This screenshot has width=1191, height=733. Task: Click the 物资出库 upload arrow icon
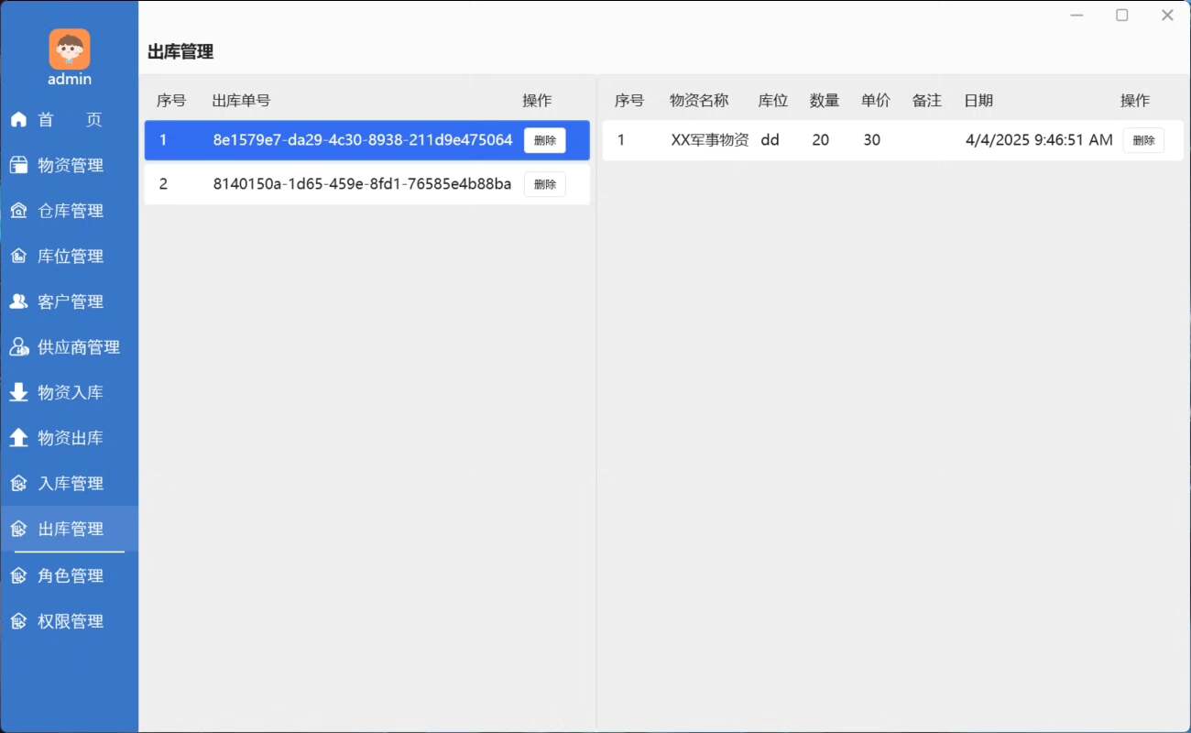click(18, 438)
